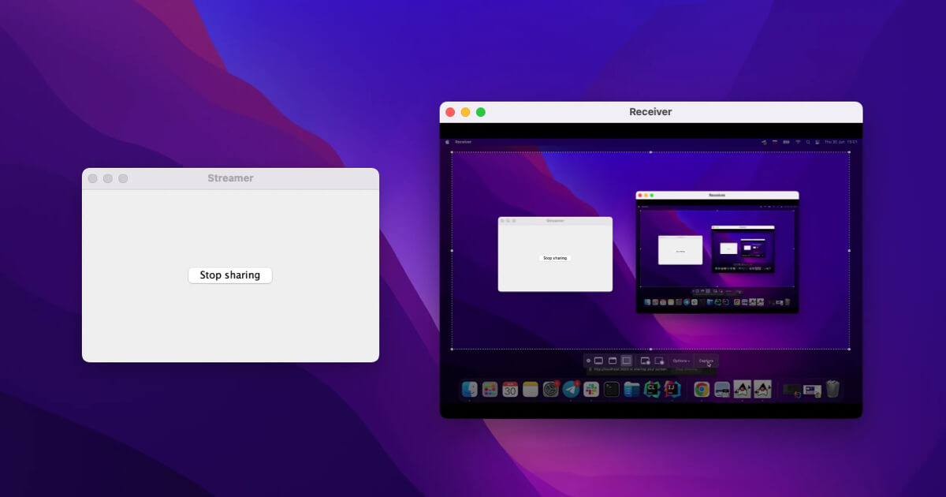Expand the Options dropdown in screenshot toolbar

click(681, 361)
